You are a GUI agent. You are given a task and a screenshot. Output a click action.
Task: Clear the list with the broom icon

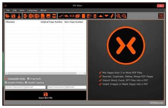point(19,16)
